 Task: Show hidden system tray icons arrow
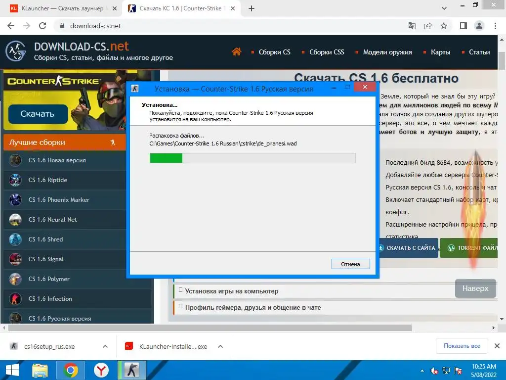(x=422, y=371)
